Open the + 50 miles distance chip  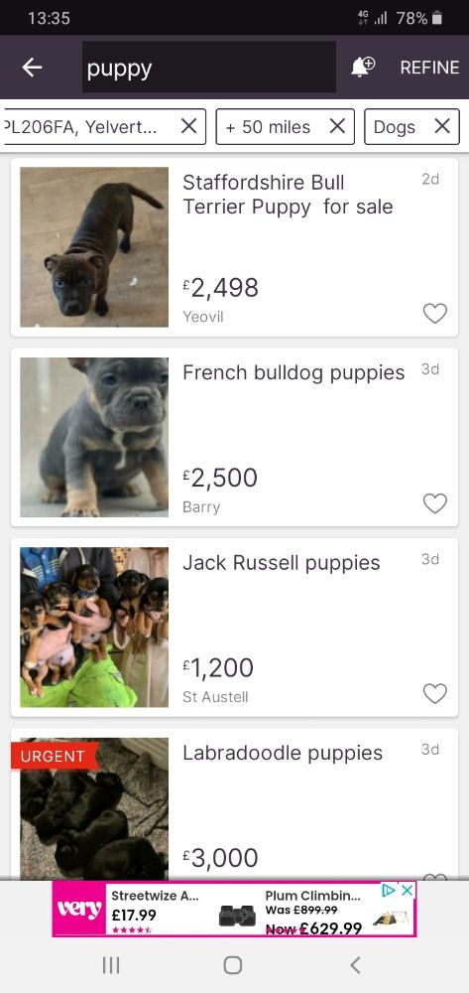click(x=268, y=127)
